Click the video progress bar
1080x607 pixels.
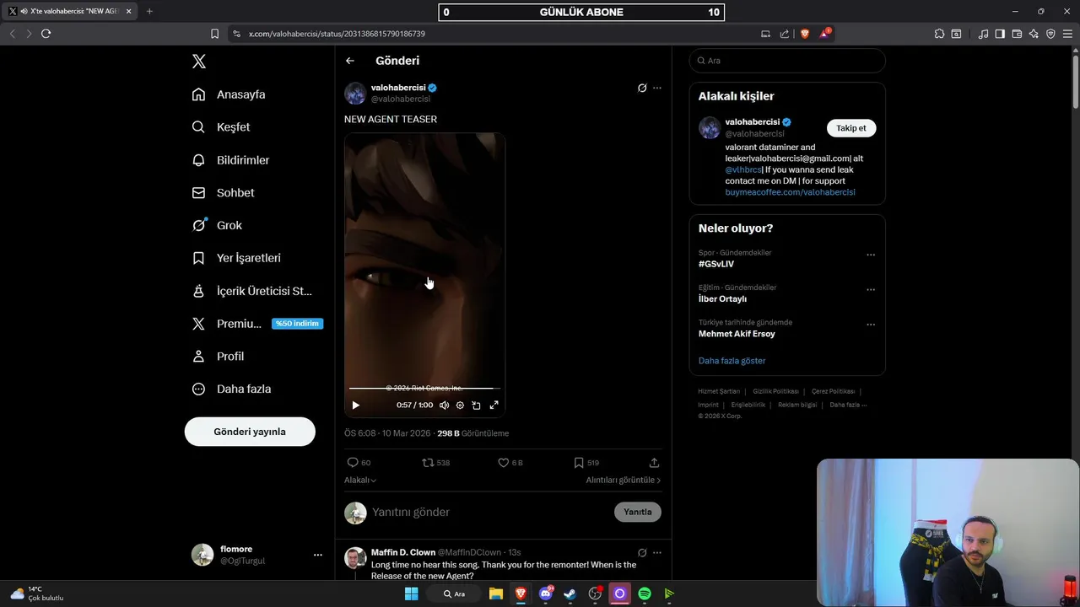[424, 389]
